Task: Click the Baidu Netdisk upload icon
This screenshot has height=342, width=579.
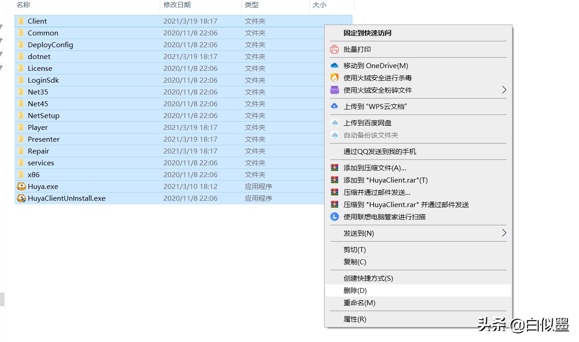Action: (334, 123)
